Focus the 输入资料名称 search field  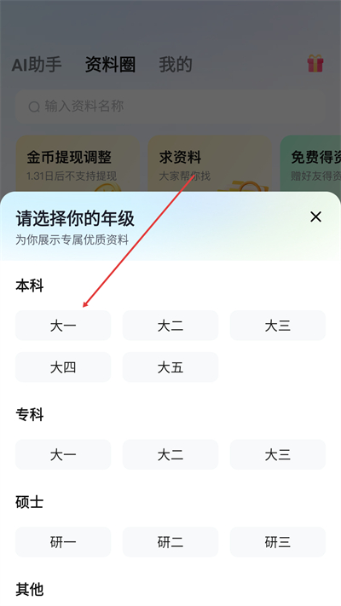[170, 107]
